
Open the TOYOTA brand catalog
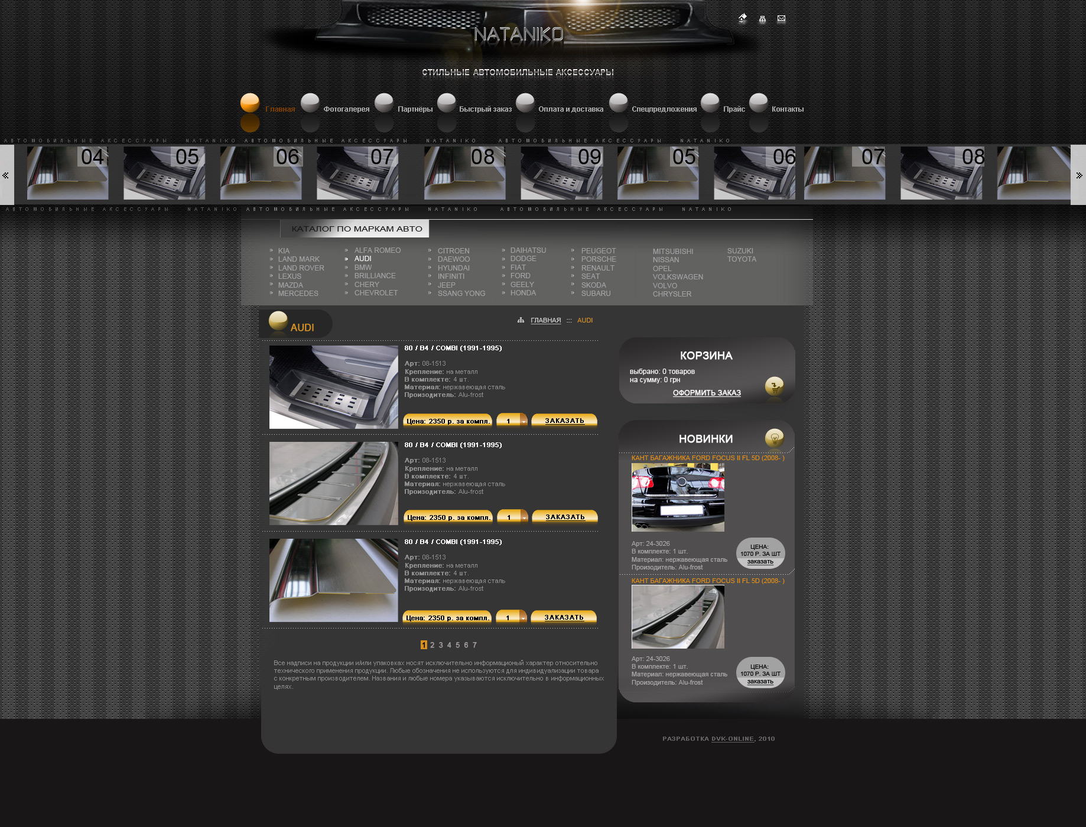point(742,259)
